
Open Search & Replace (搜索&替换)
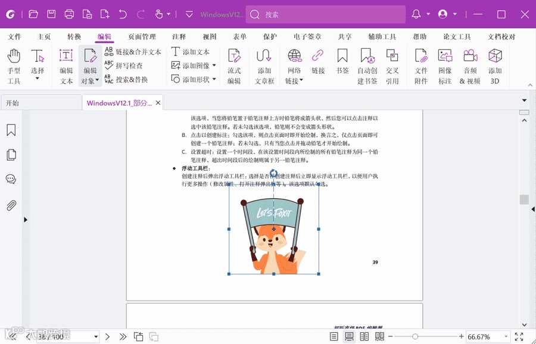(x=126, y=79)
